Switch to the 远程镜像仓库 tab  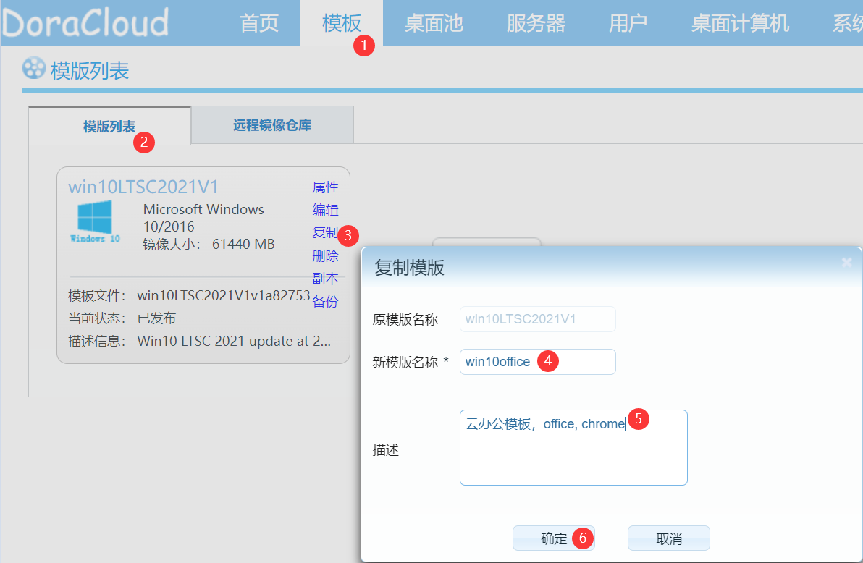(x=272, y=125)
